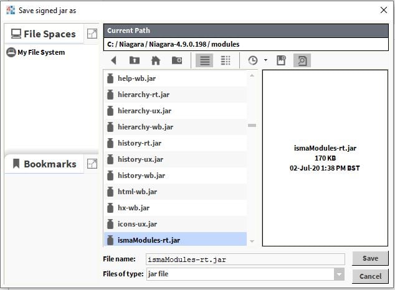Image resolution: width=395 pixels, height=290 pixels.
Task: Click the Cancel button
Action: (370, 276)
